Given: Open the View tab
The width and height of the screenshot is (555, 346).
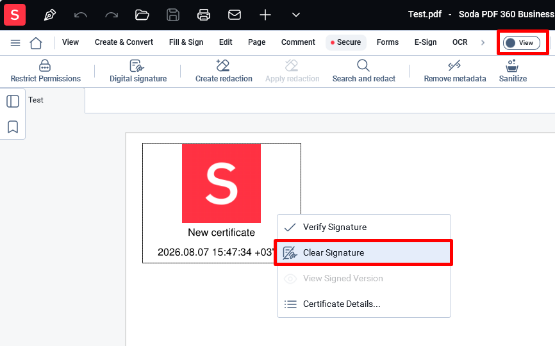Looking at the screenshot, I should tap(70, 42).
